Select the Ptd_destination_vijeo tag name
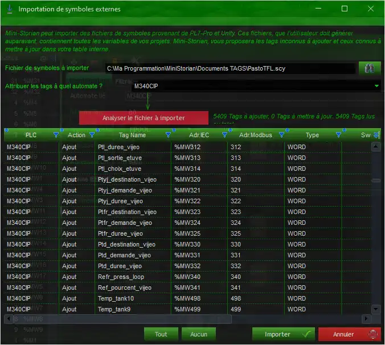Screen dimensions: 385x345 point(126,244)
